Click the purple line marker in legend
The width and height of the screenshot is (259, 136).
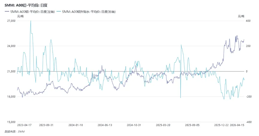coord(7,11)
